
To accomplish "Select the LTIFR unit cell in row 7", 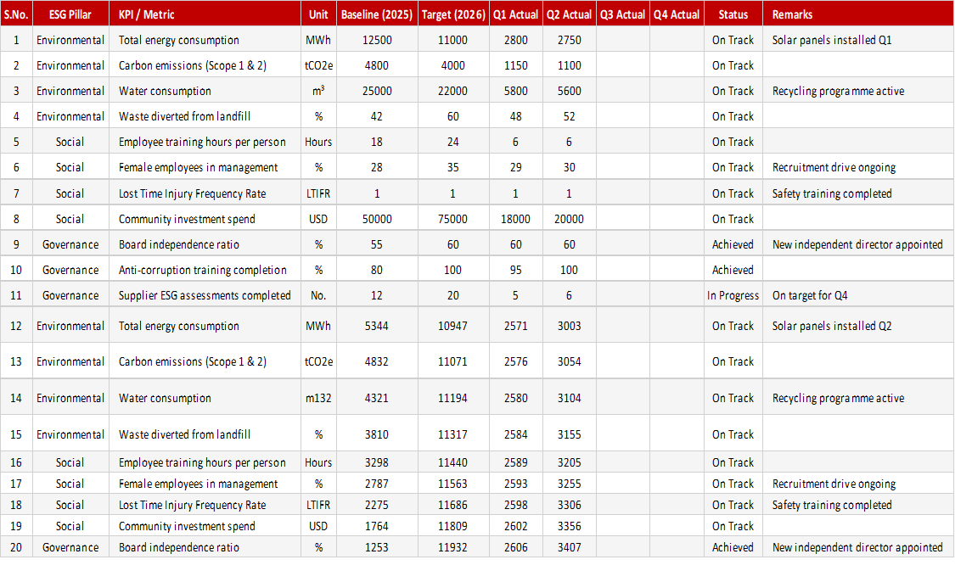I will tap(318, 193).
